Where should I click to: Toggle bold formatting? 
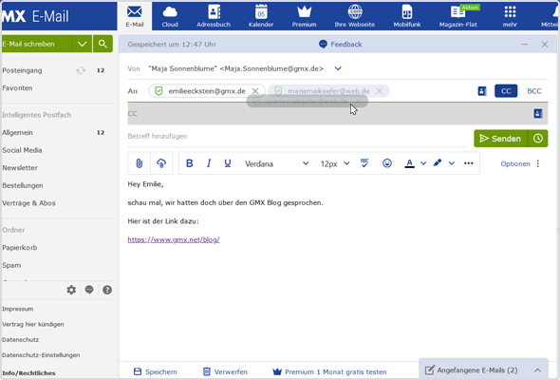coord(190,163)
